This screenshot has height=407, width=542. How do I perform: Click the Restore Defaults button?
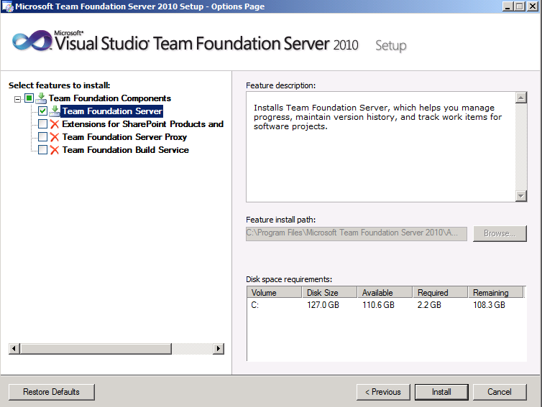coord(51,392)
